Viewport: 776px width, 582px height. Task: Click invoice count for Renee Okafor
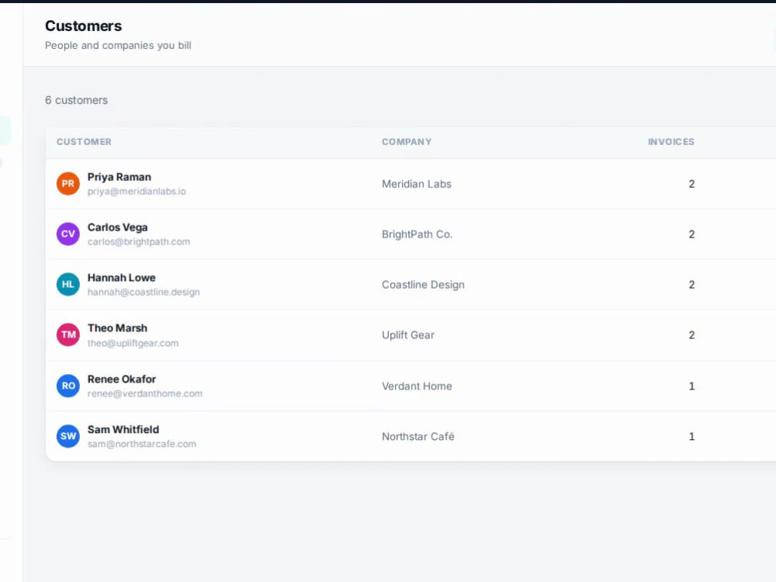coord(691,386)
